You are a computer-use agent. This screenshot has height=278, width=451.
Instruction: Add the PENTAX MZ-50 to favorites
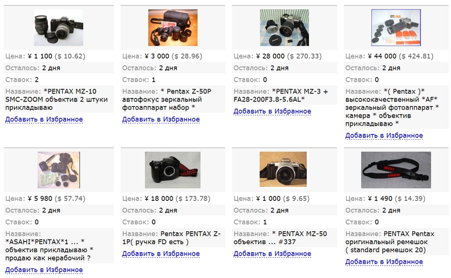coord(272,254)
